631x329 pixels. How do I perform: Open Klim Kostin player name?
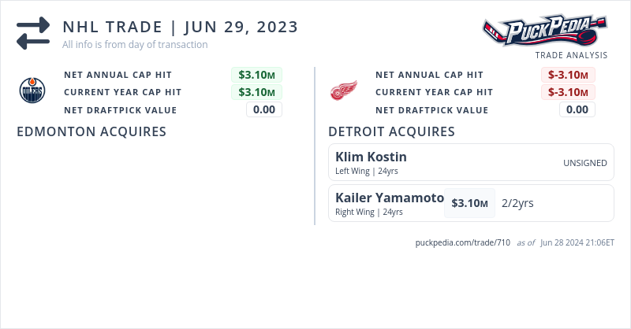pyautogui.click(x=371, y=157)
